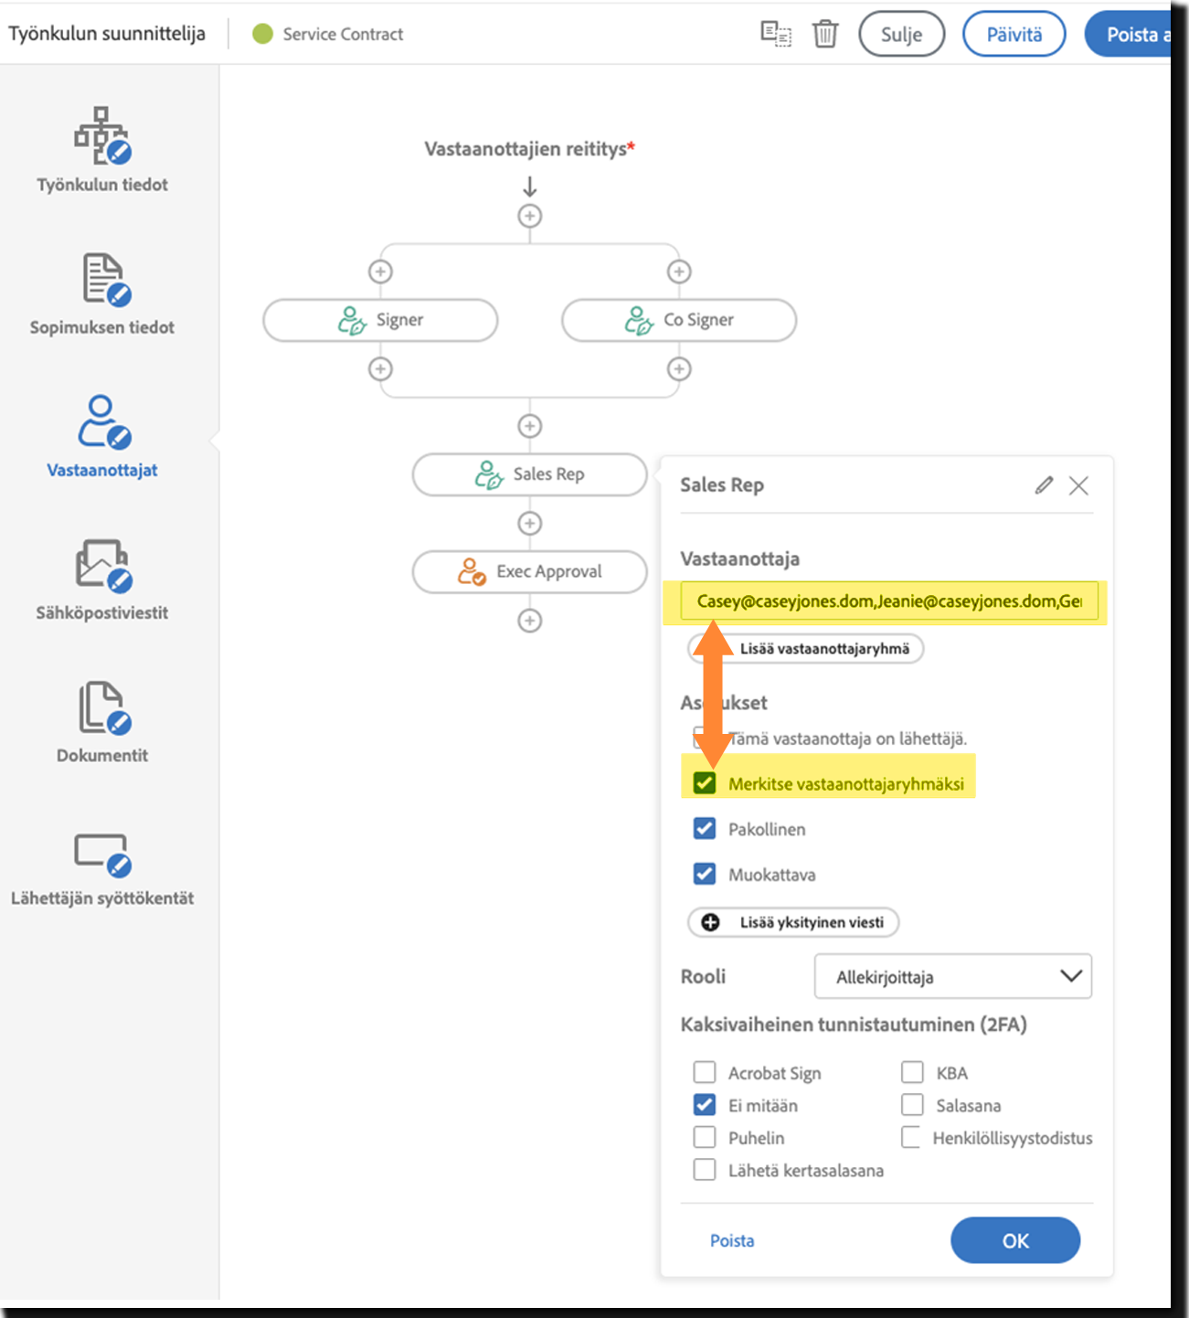Click the plus between Sales Rep and Exec Approval
This screenshot has width=1189, height=1318.
pyautogui.click(x=530, y=524)
